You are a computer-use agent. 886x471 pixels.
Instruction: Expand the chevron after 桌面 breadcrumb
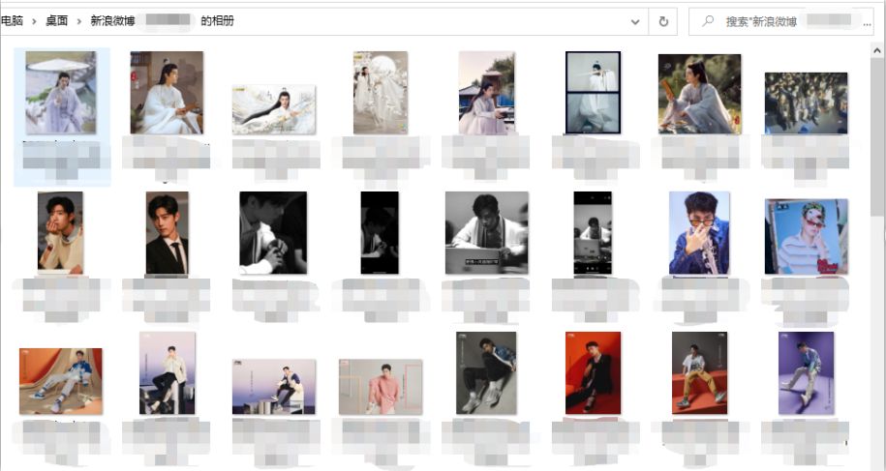77,21
